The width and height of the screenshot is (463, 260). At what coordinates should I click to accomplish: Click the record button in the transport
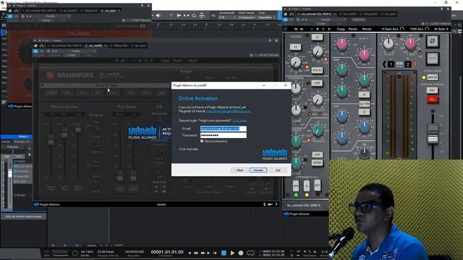(241, 253)
